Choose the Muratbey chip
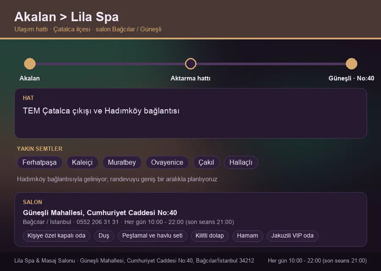 tap(122, 162)
